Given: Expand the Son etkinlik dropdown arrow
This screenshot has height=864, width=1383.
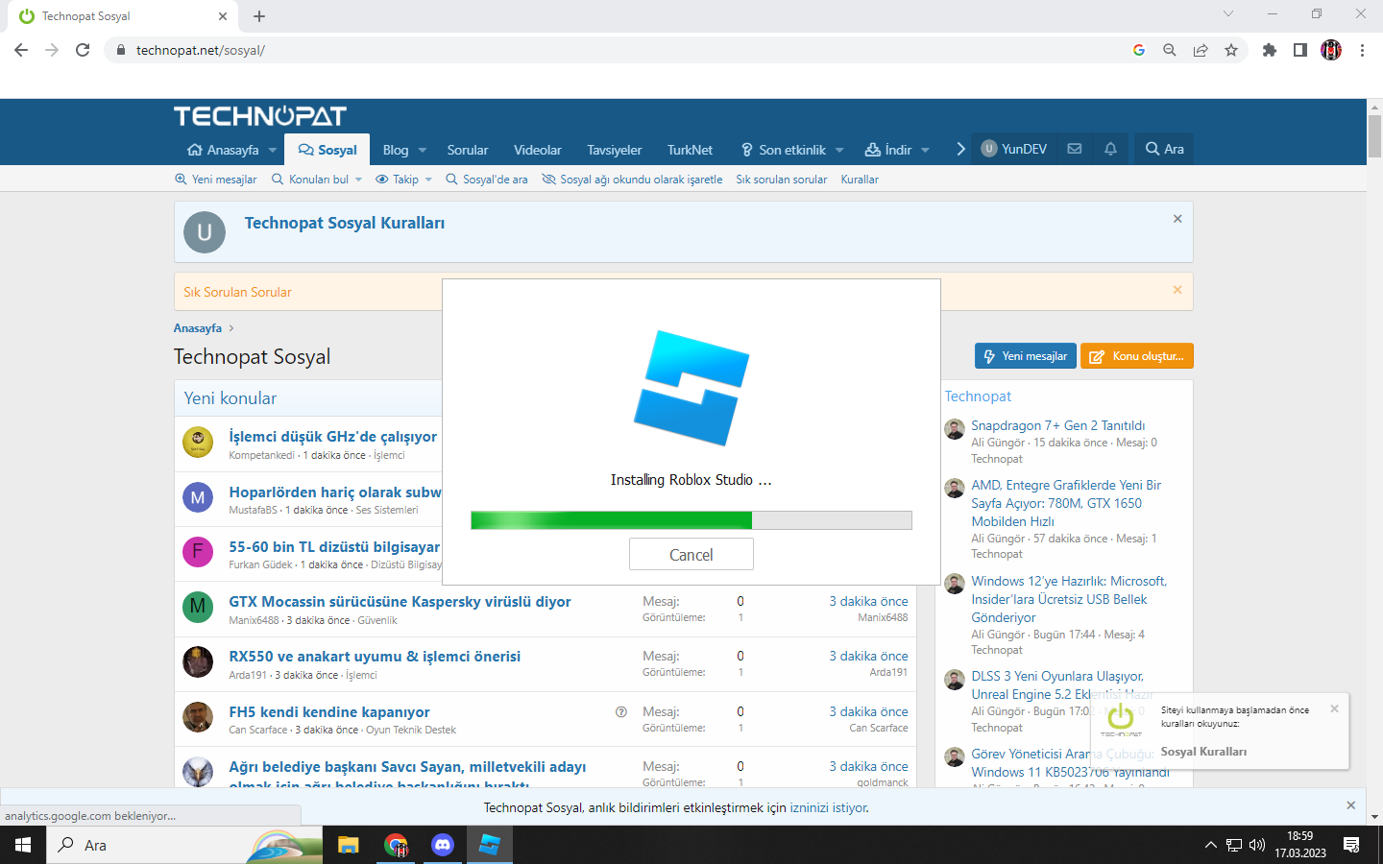Looking at the screenshot, I should 839,150.
